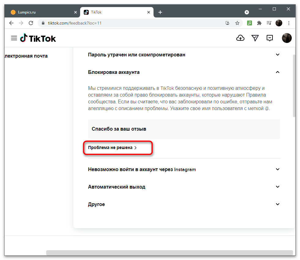
Task: Click the upload video cloud icon
Action: click(x=241, y=38)
